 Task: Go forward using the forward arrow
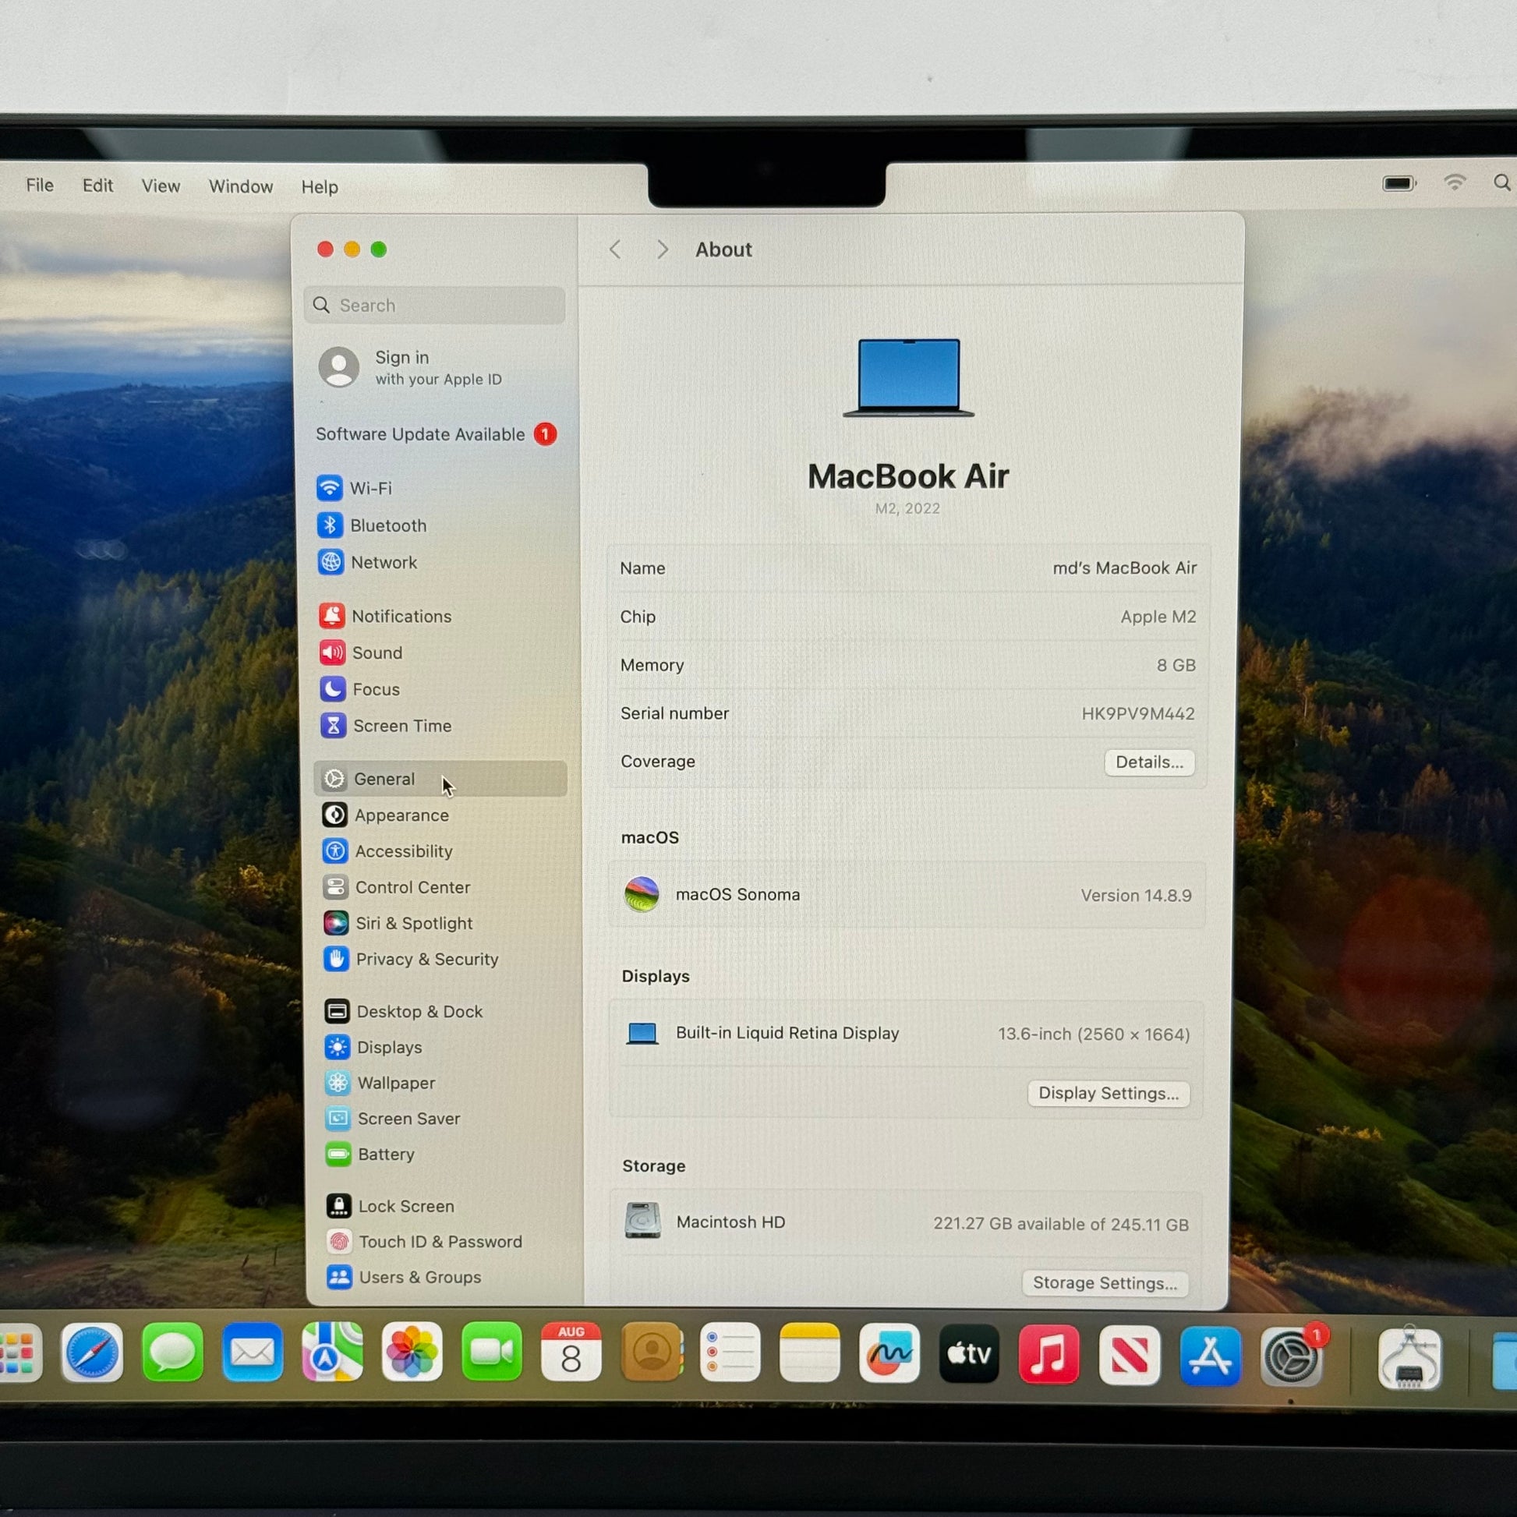663,249
